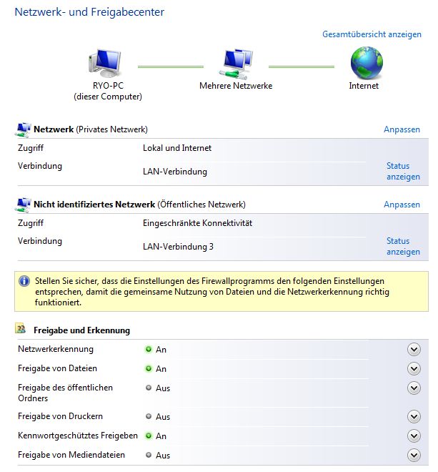Click the Freigabe und Erkennung icon
The image size is (438, 472).
tap(21, 329)
